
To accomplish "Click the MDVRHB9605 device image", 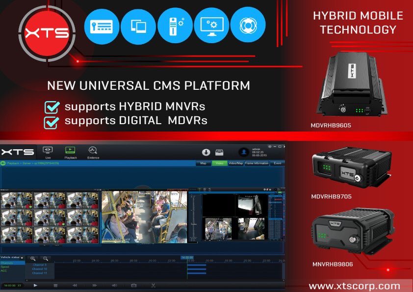I will click(352, 84).
